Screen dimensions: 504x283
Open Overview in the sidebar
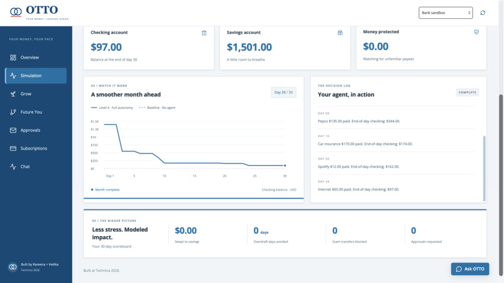36,57
